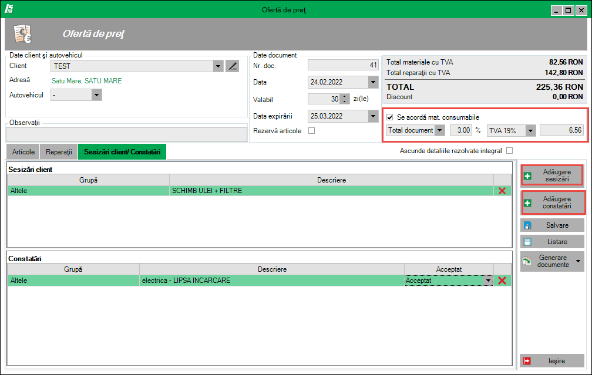Click the app logo in the title bar
This screenshot has width=592, height=375.
coord(9,9)
